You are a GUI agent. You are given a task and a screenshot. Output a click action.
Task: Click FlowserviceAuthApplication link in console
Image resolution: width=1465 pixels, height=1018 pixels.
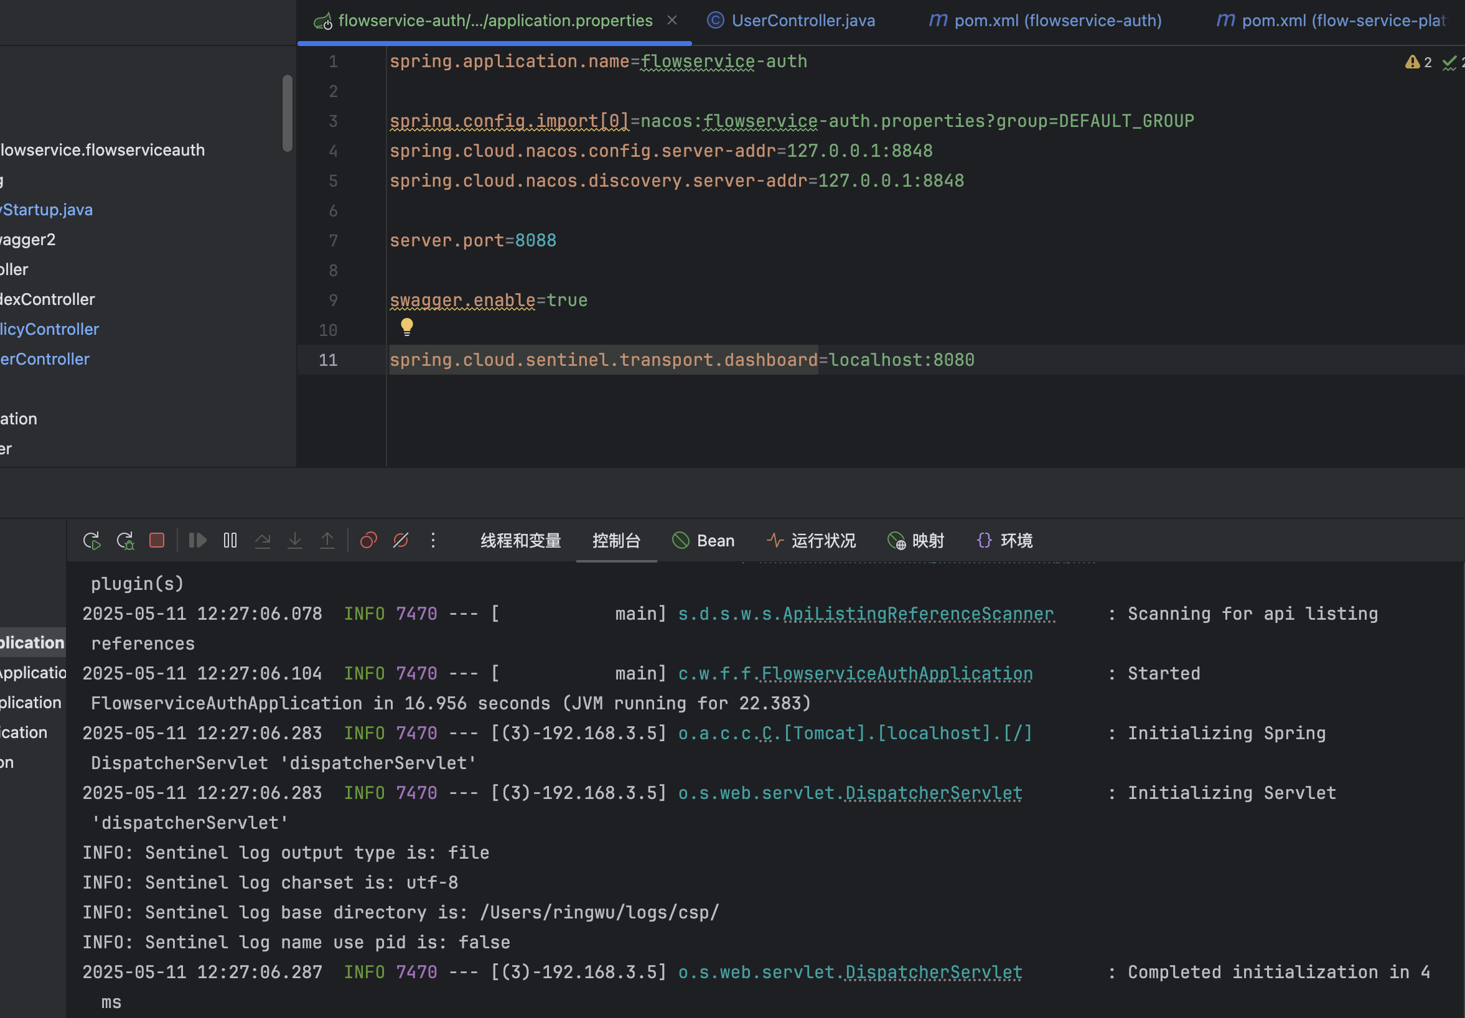[897, 673]
